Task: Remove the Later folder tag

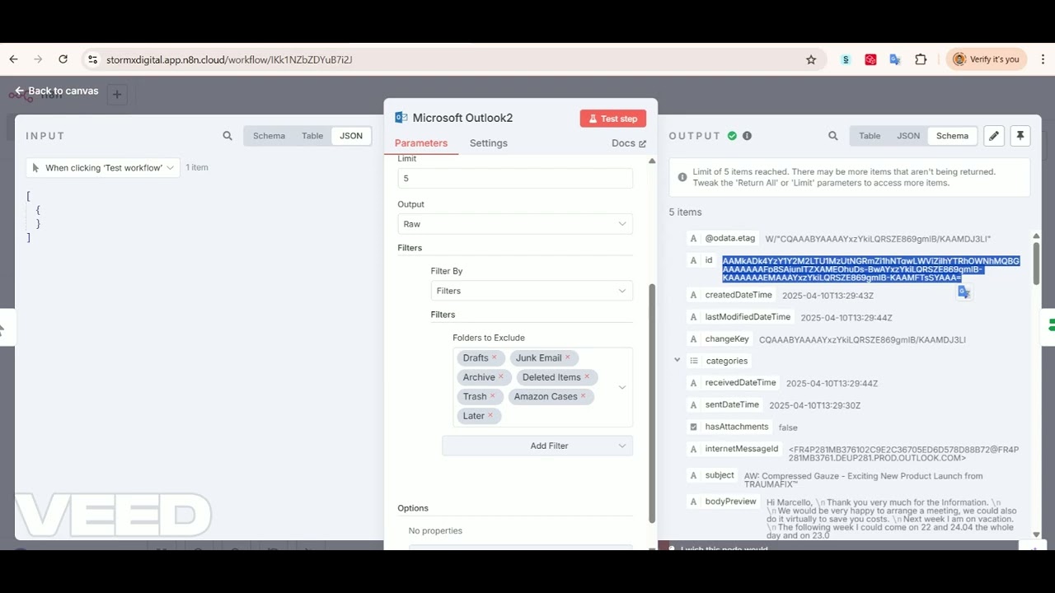Action: [x=490, y=416]
